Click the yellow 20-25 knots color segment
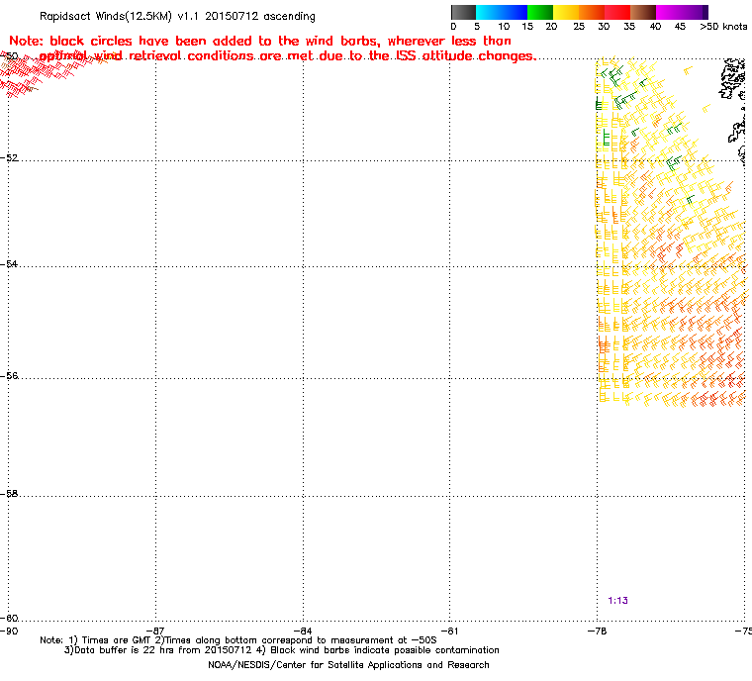Viewport: 752px width, 681px height. (566, 12)
